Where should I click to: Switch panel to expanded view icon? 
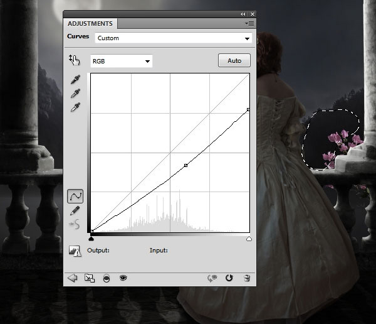(90, 278)
